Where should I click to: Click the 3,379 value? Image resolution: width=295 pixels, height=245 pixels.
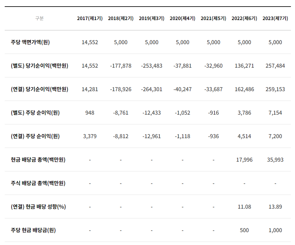90,136
